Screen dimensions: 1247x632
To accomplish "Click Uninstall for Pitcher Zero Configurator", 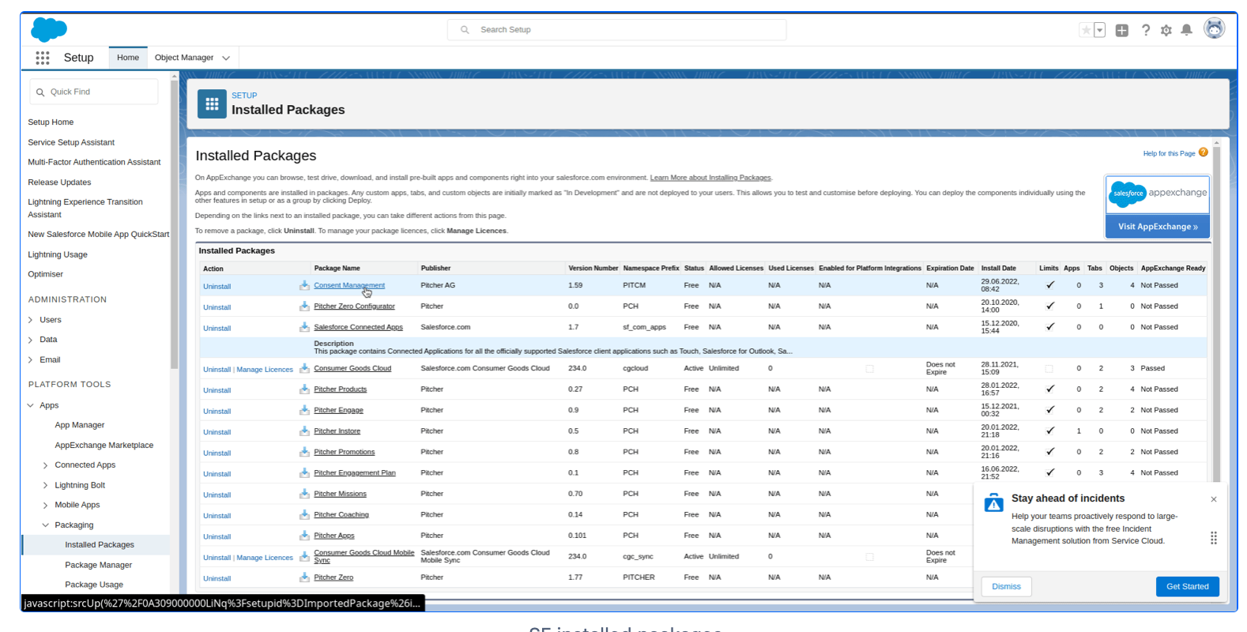I will 217,307.
